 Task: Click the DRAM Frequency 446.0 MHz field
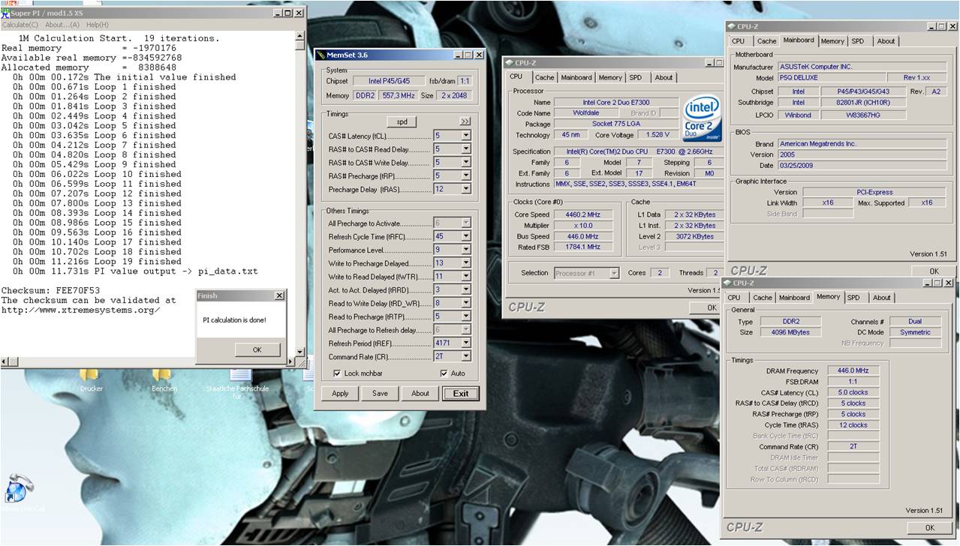[x=853, y=370]
